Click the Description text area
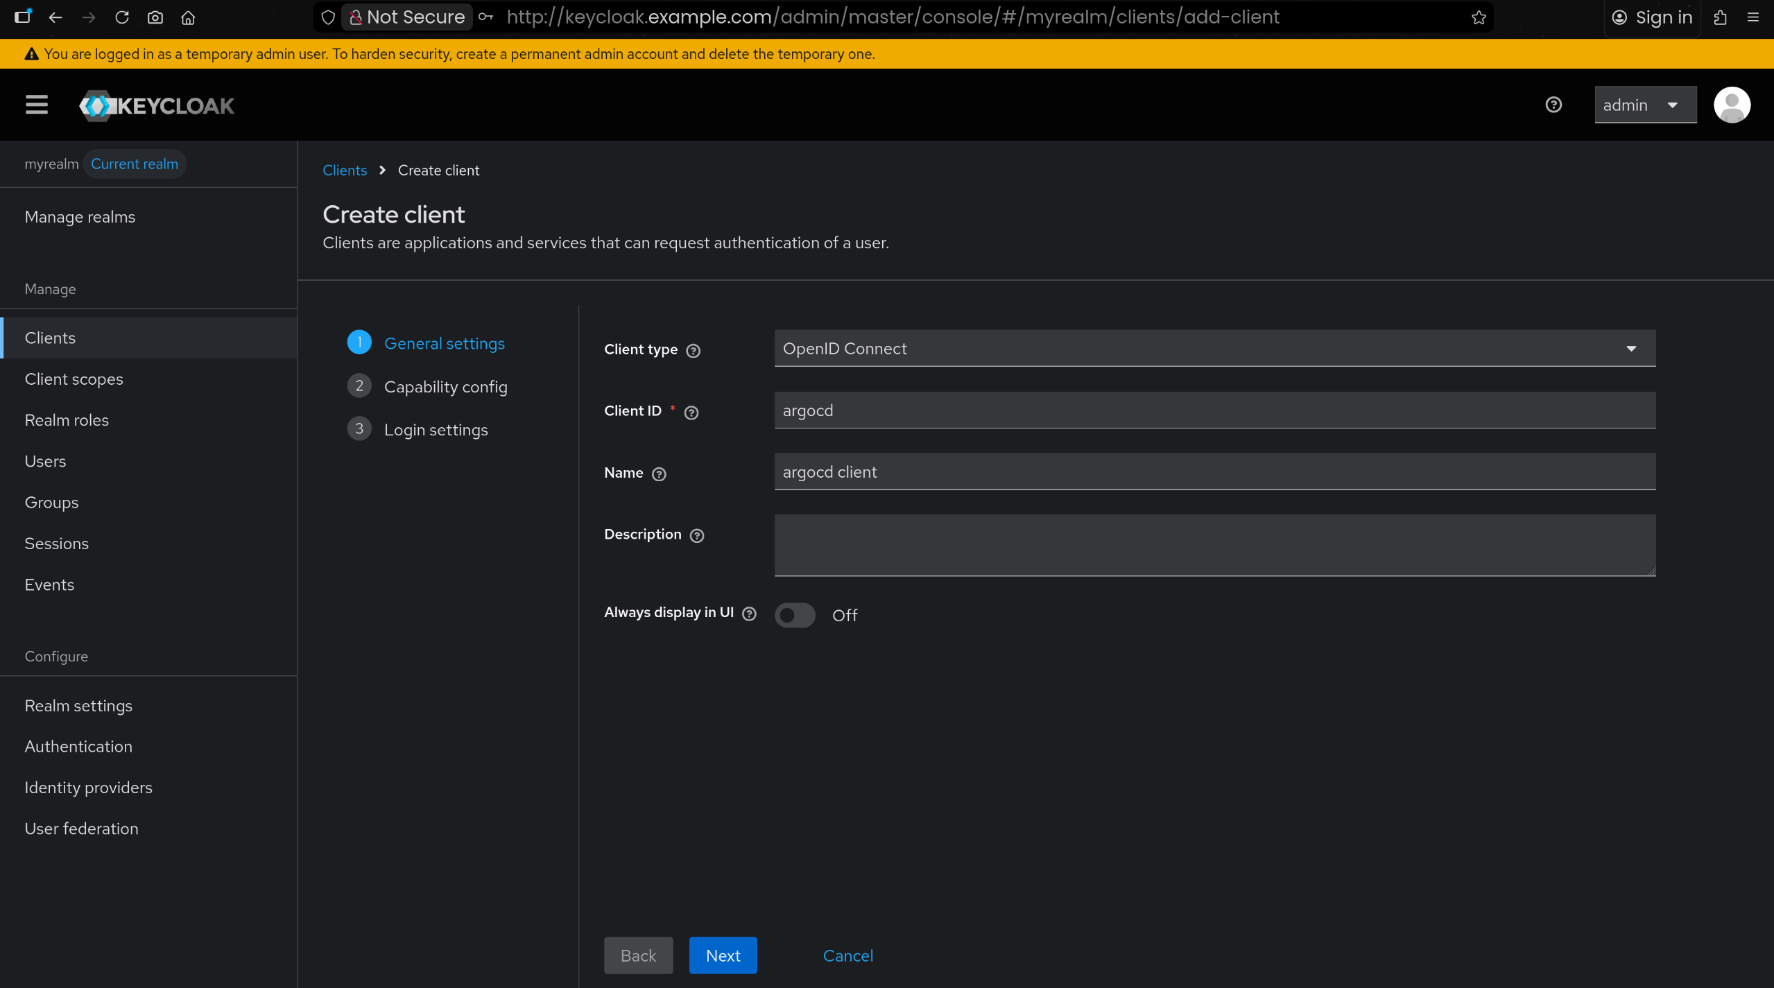Image resolution: width=1774 pixels, height=988 pixels. (1214, 545)
